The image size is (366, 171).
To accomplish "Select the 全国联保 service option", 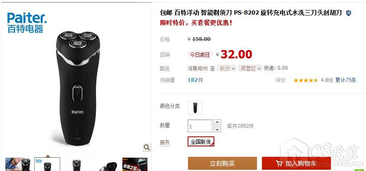I will click(201, 142).
